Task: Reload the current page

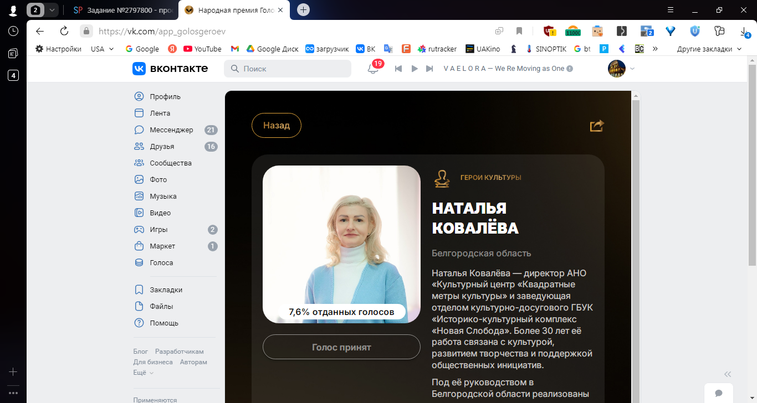Action: click(64, 31)
